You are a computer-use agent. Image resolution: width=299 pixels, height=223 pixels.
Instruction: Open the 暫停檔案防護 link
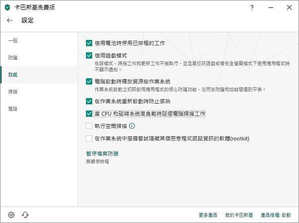pyautogui.click(x=102, y=154)
